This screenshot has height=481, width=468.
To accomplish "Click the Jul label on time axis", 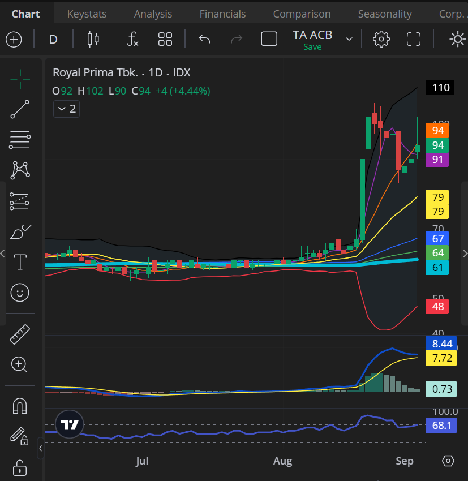I will click(x=142, y=461).
